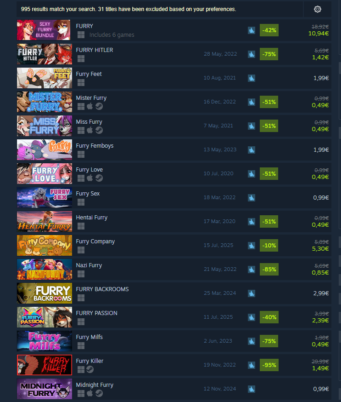Viewport: 341px width, 402px height.
Task: Click the thumbs-up review icon for Furry Feet
Action: (252, 78)
